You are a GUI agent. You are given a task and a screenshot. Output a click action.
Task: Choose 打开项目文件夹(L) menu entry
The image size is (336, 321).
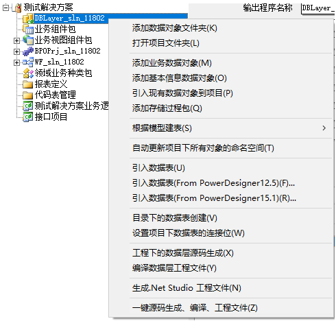[231, 43]
